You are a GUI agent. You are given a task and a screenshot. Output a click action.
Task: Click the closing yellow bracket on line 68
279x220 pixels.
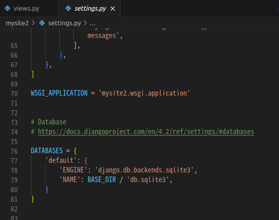(32, 74)
